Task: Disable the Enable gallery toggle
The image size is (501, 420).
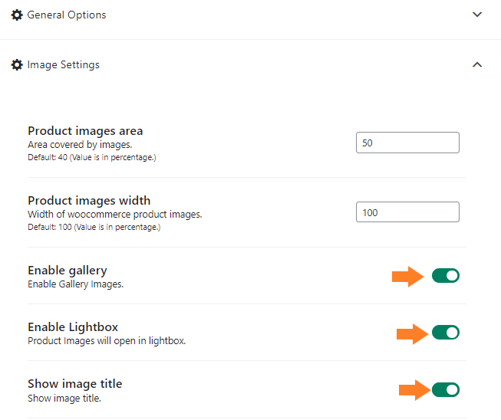Action: click(446, 276)
